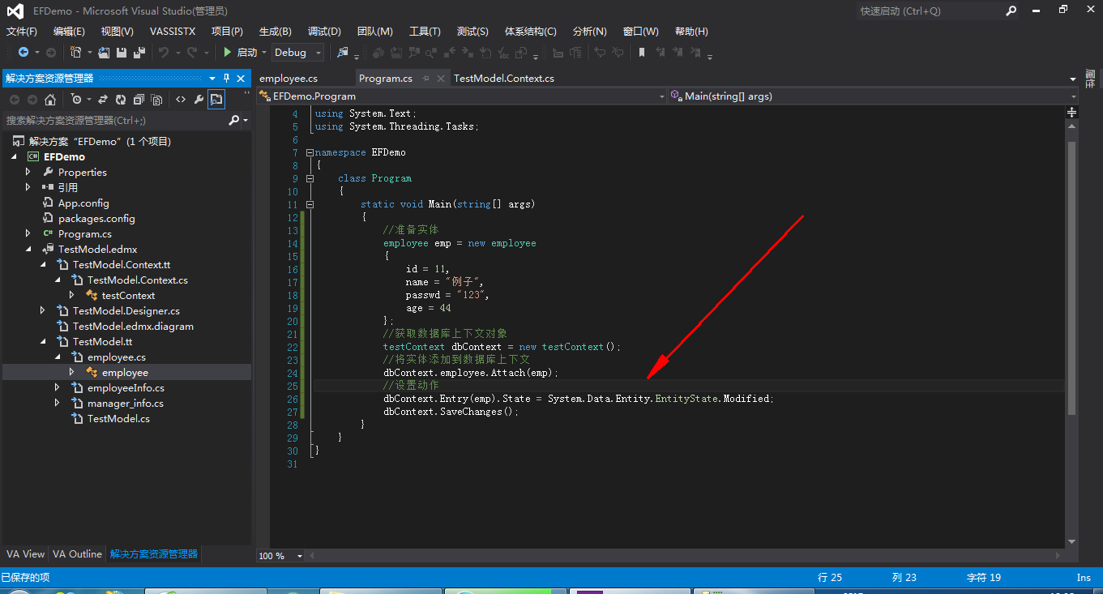Expand the TestModel.Designer.cs node
Viewport: 1103px width, 594px height.
click(x=42, y=310)
